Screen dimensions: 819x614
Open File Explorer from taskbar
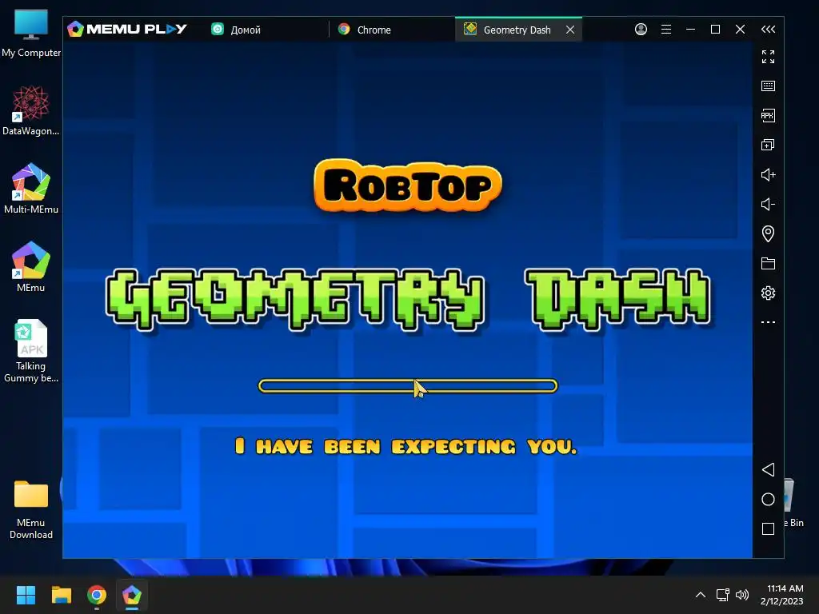click(61, 595)
